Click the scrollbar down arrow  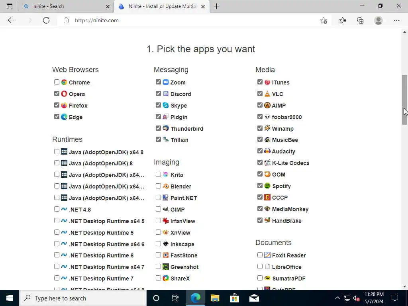404,286
